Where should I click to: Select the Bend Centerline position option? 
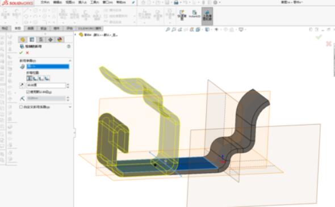[x=30, y=78]
